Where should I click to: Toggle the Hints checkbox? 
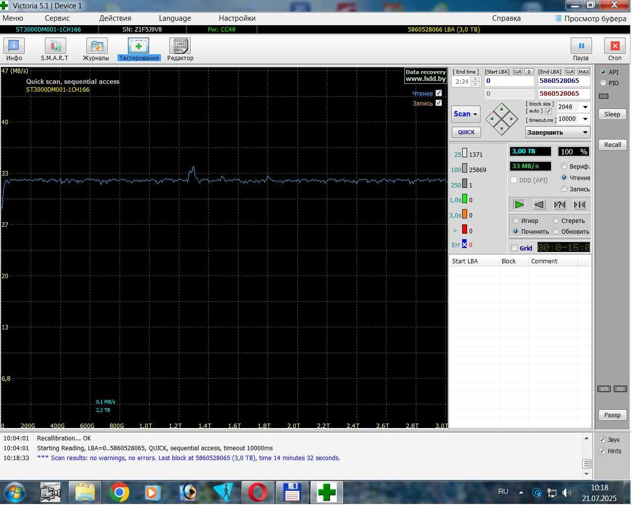pos(602,451)
